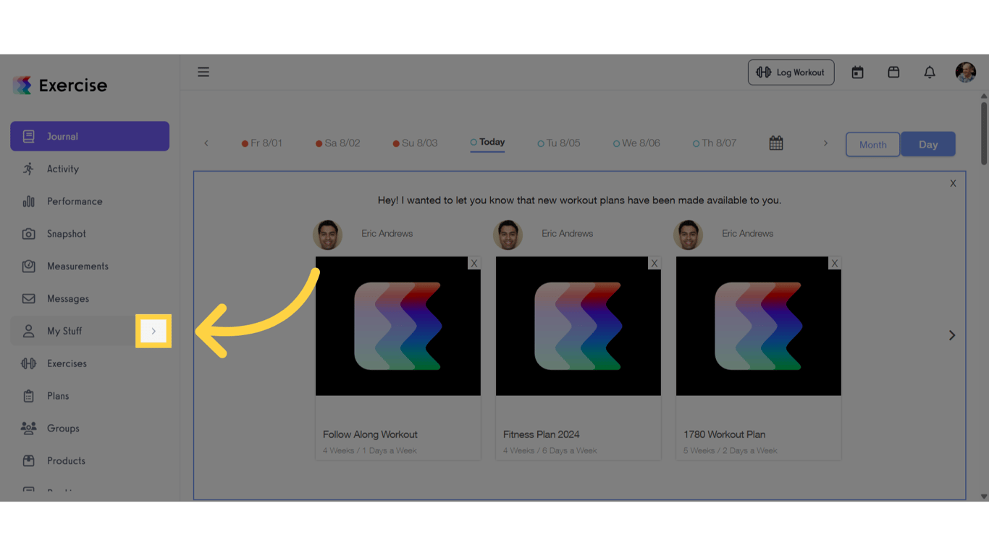The width and height of the screenshot is (989, 556).
Task: Click the right arrow to see more plans
Action: point(951,335)
